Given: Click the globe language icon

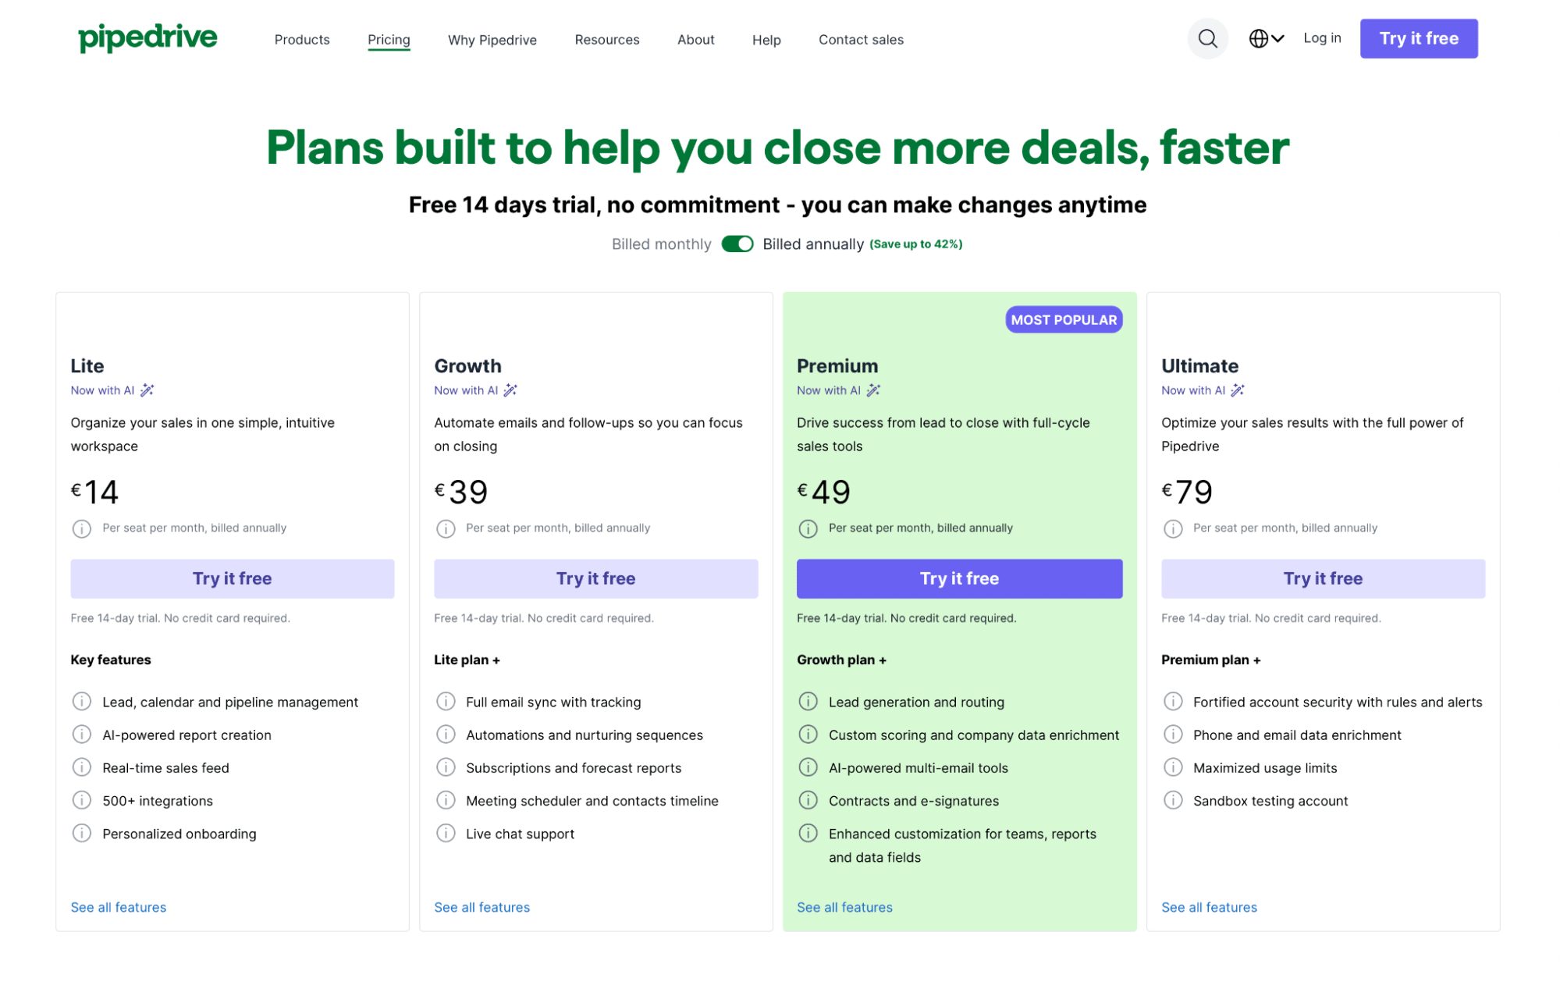Looking at the screenshot, I should [x=1258, y=37].
